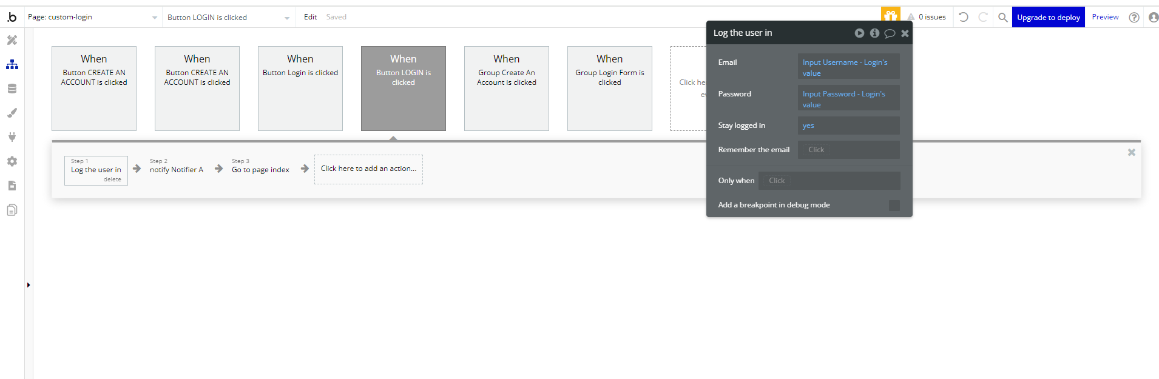Edit Email Input Username - Login's value expression
The height and width of the screenshot is (379, 1159).
coord(848,67)
